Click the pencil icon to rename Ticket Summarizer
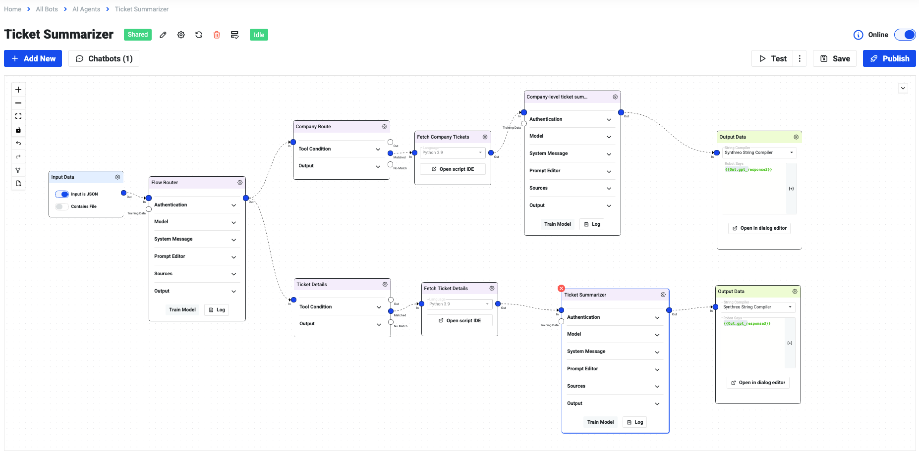Viewport: 919px width, 451px height. [x=163, y=35]
